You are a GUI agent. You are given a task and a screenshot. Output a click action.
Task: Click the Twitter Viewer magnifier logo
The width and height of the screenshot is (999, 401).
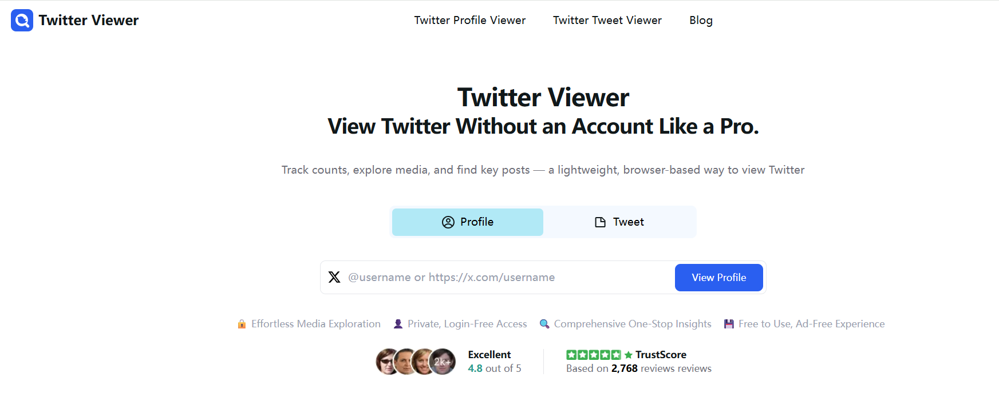[x=21, y=20]
